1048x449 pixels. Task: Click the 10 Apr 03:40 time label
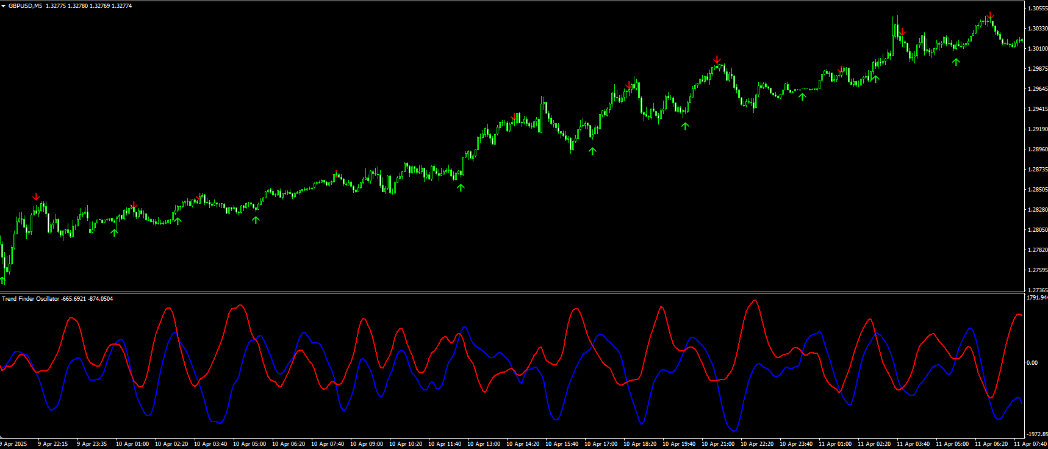(210, 444)
